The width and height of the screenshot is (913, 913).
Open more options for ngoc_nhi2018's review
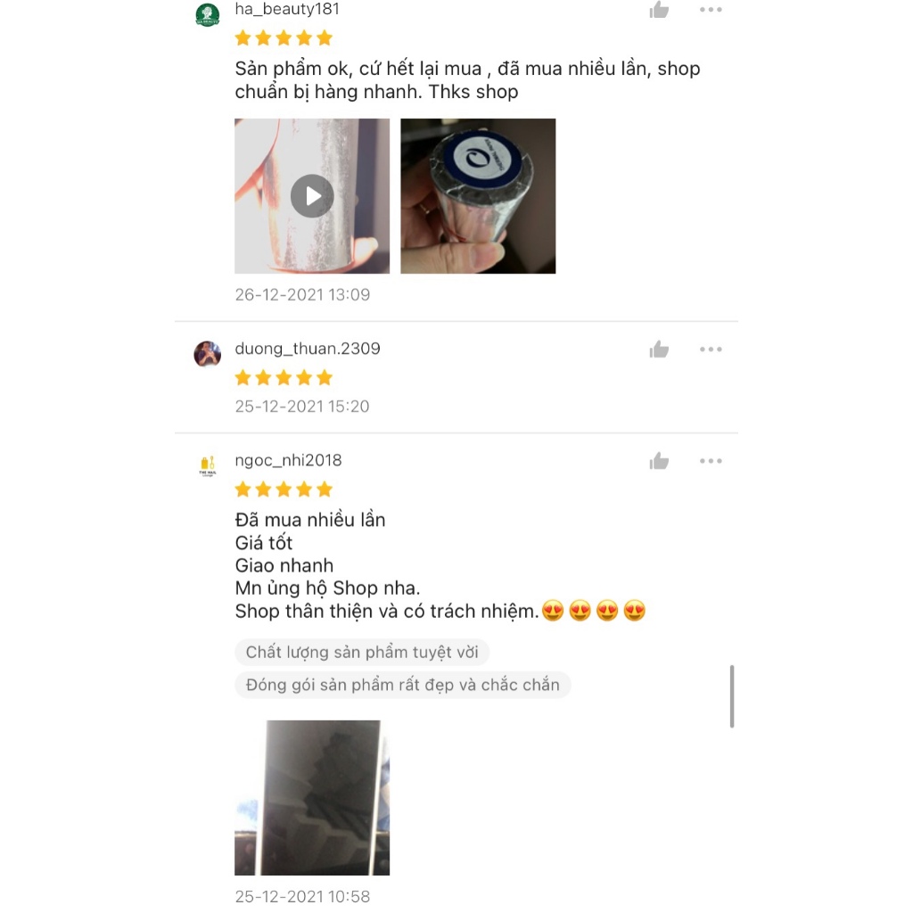coord(711,461)
